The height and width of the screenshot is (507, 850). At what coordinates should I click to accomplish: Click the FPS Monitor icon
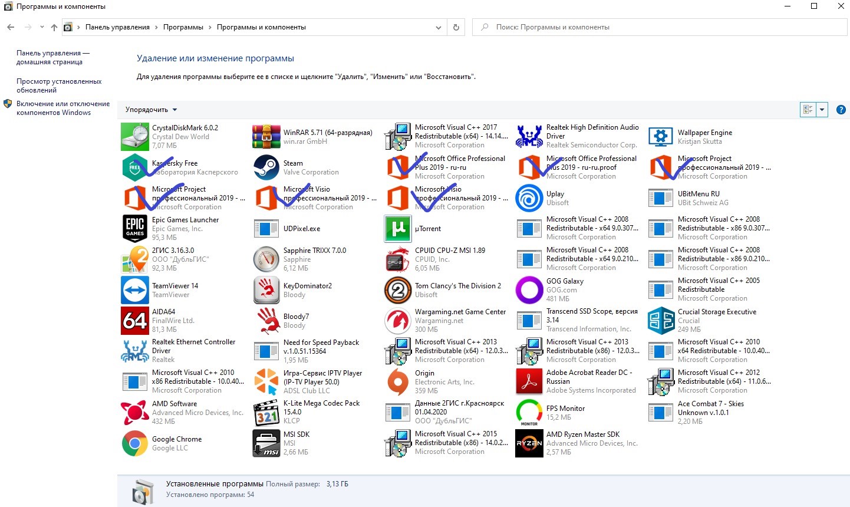click(529, 413)
